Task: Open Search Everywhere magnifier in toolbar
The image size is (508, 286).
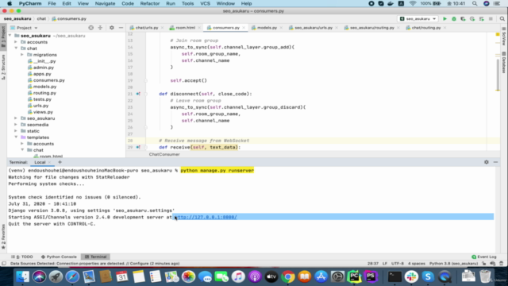Action: [x=502, y=19]
